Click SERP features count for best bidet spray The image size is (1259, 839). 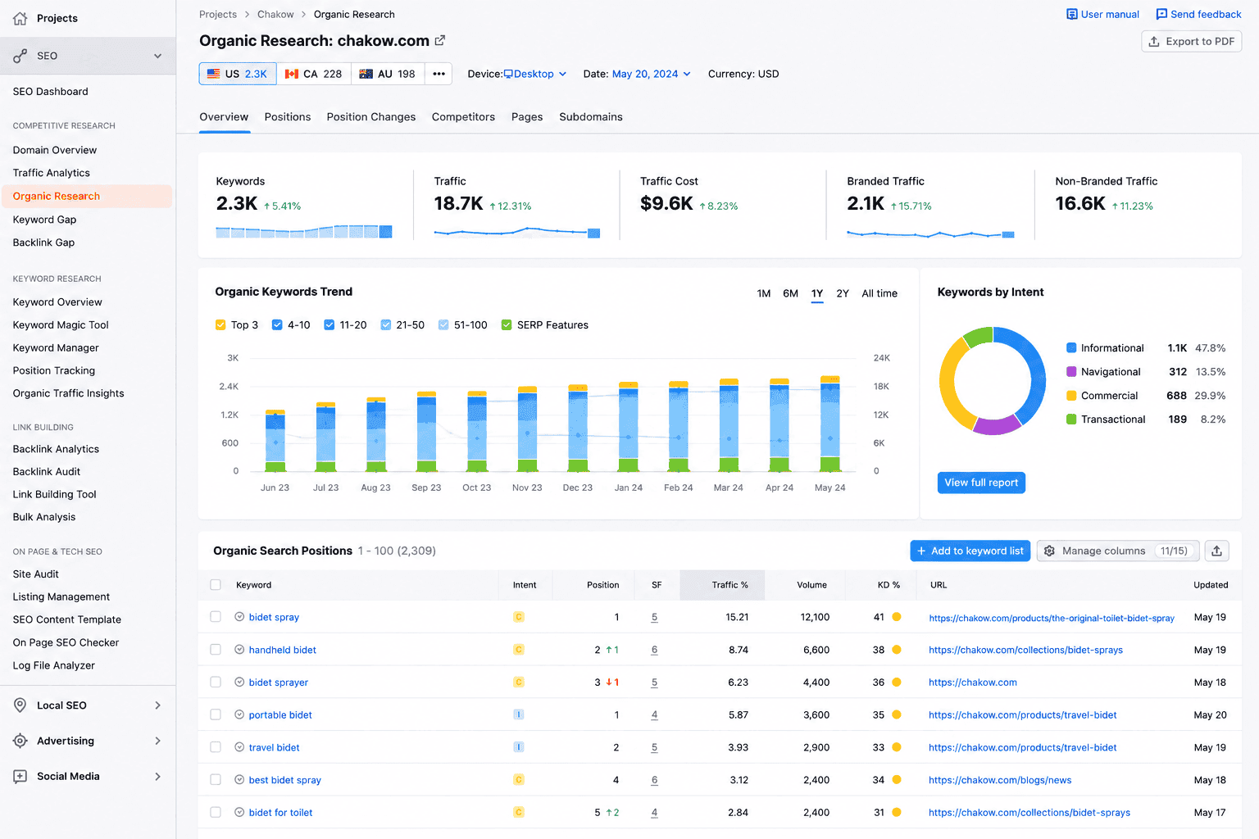click(x=654, y=780)
